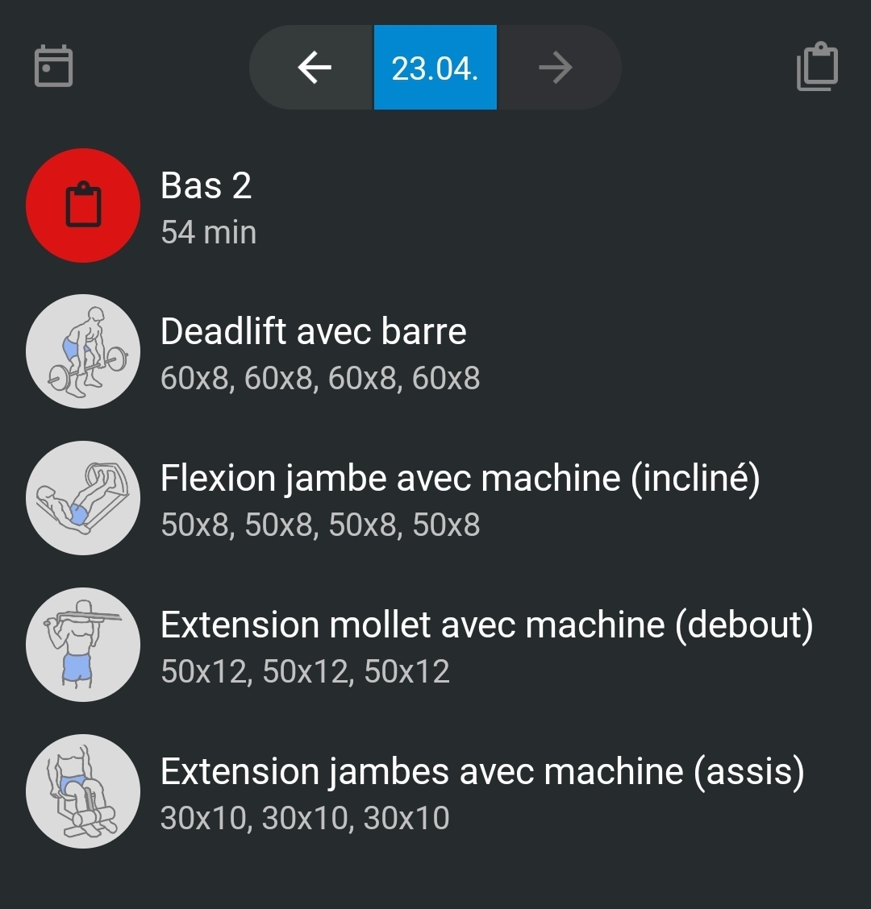
Task: Go to next day with right arrow
Action: (556, 68)
